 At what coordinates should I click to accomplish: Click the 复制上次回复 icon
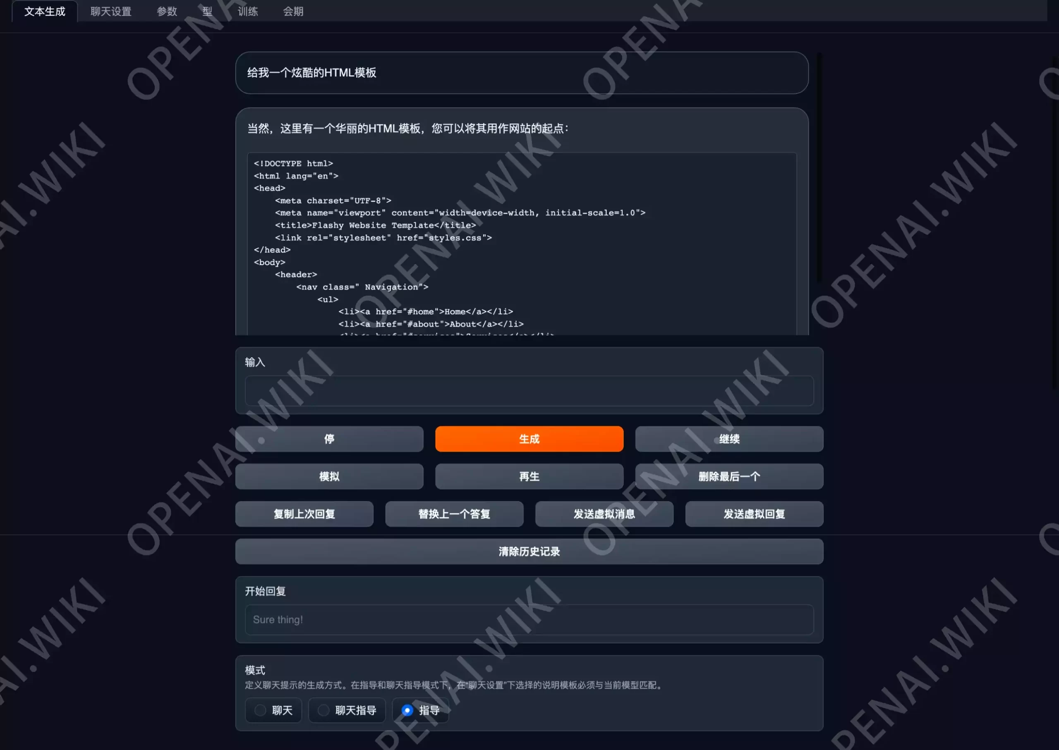[304, 514]
